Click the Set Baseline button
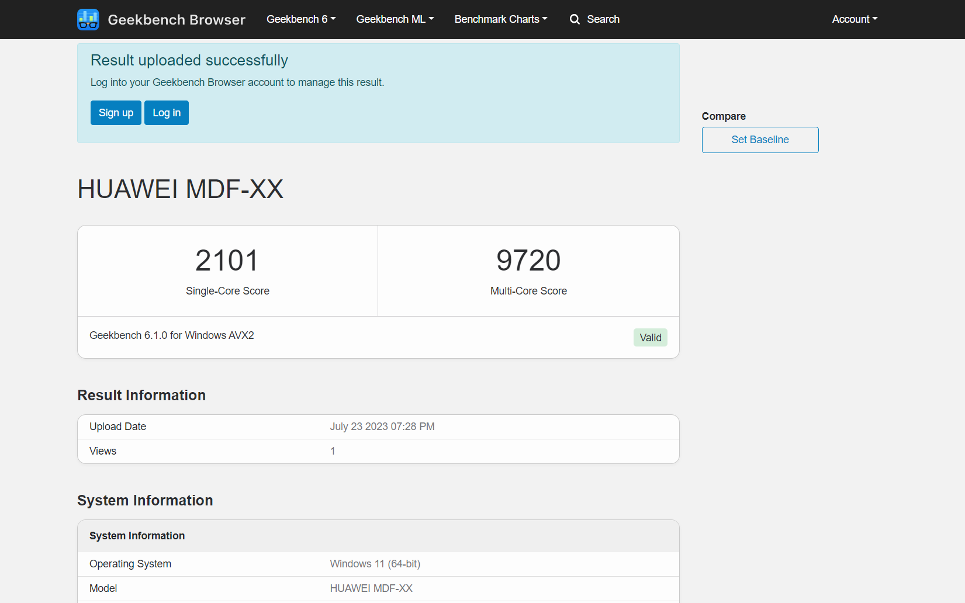965x603 pixels. click(x=760, y=140)
